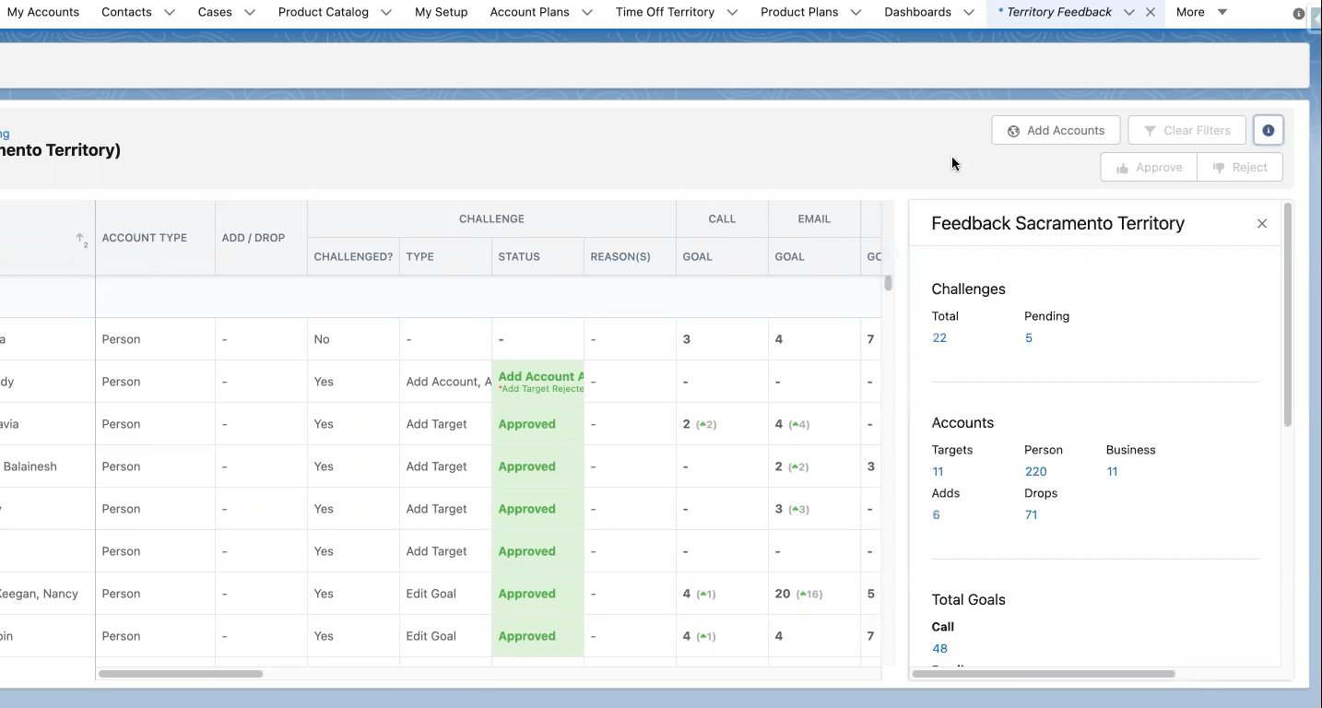Click the globe icon on Add Accounts
1322x708 pixels.
click(1013, 131)
